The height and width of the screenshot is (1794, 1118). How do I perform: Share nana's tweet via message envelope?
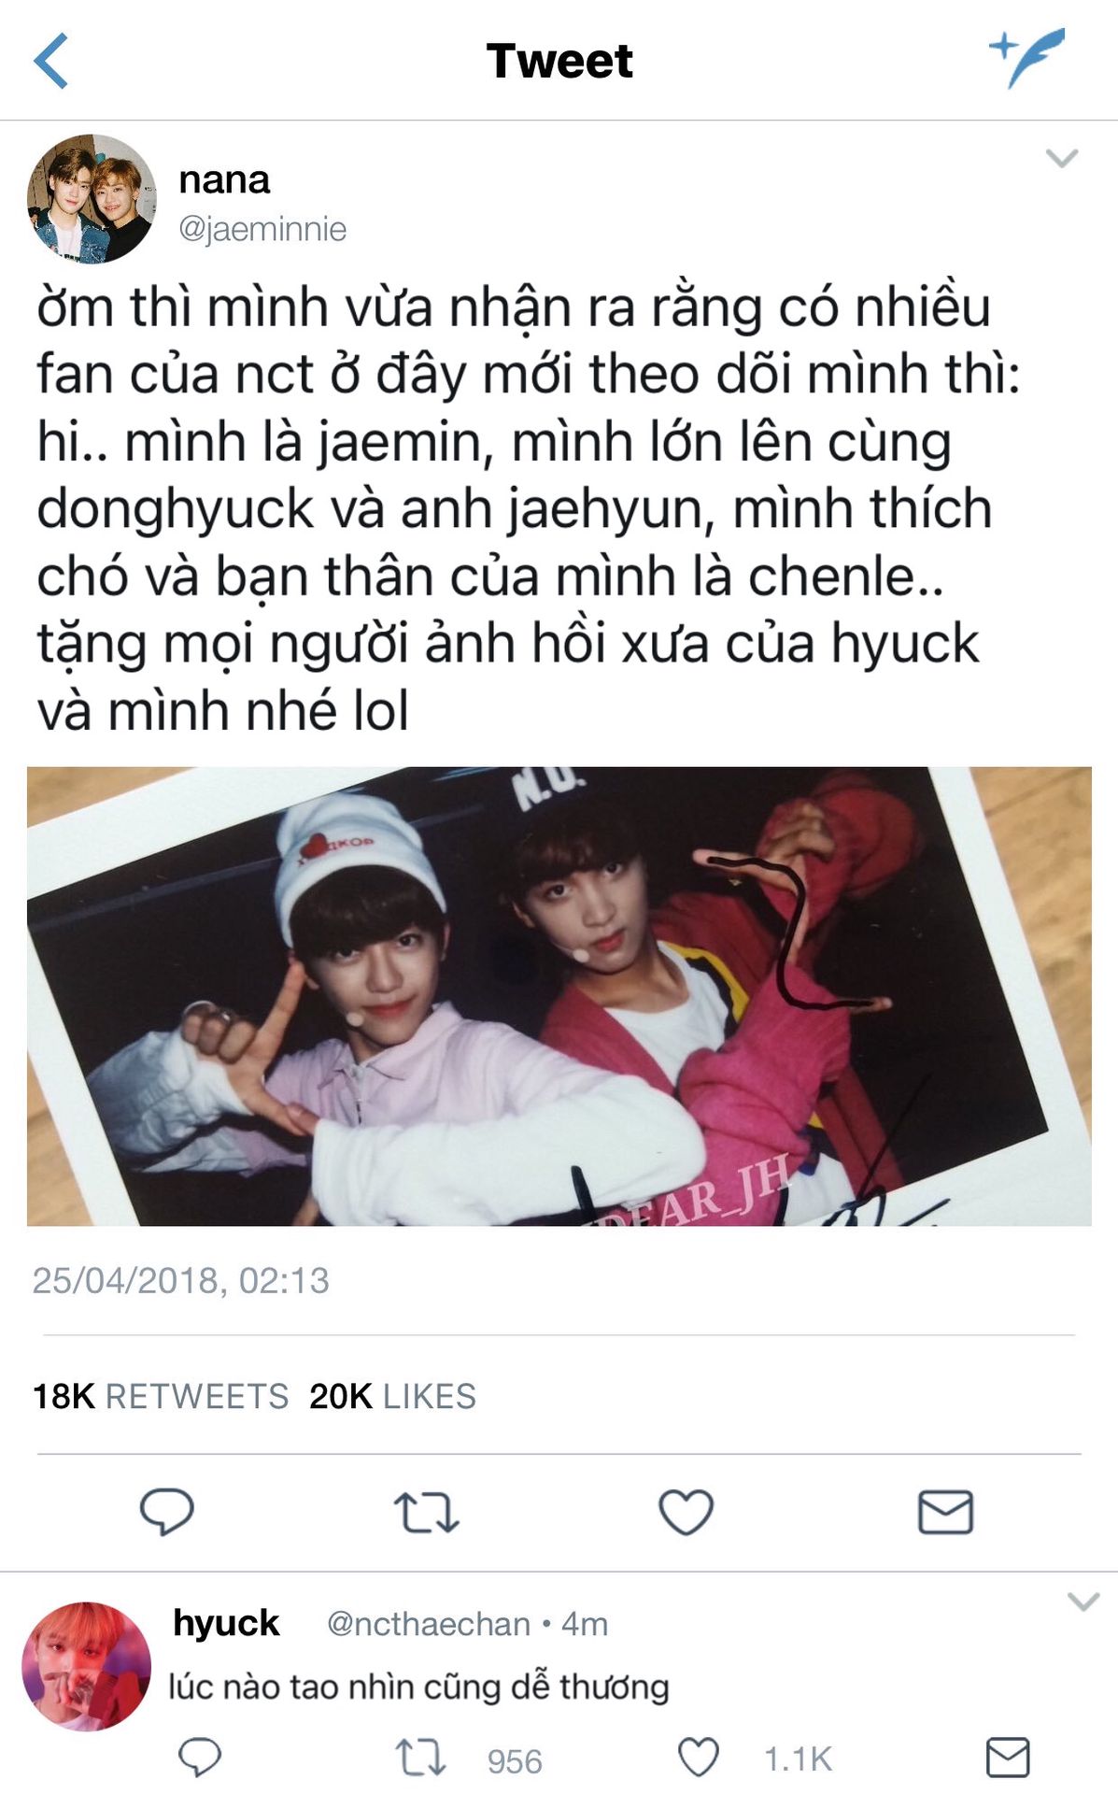click(x=945, y=1512)
